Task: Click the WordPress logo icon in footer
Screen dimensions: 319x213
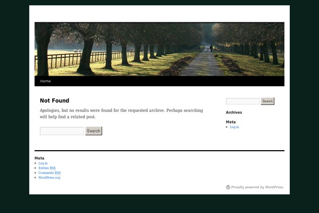Action: coord(228,187)
